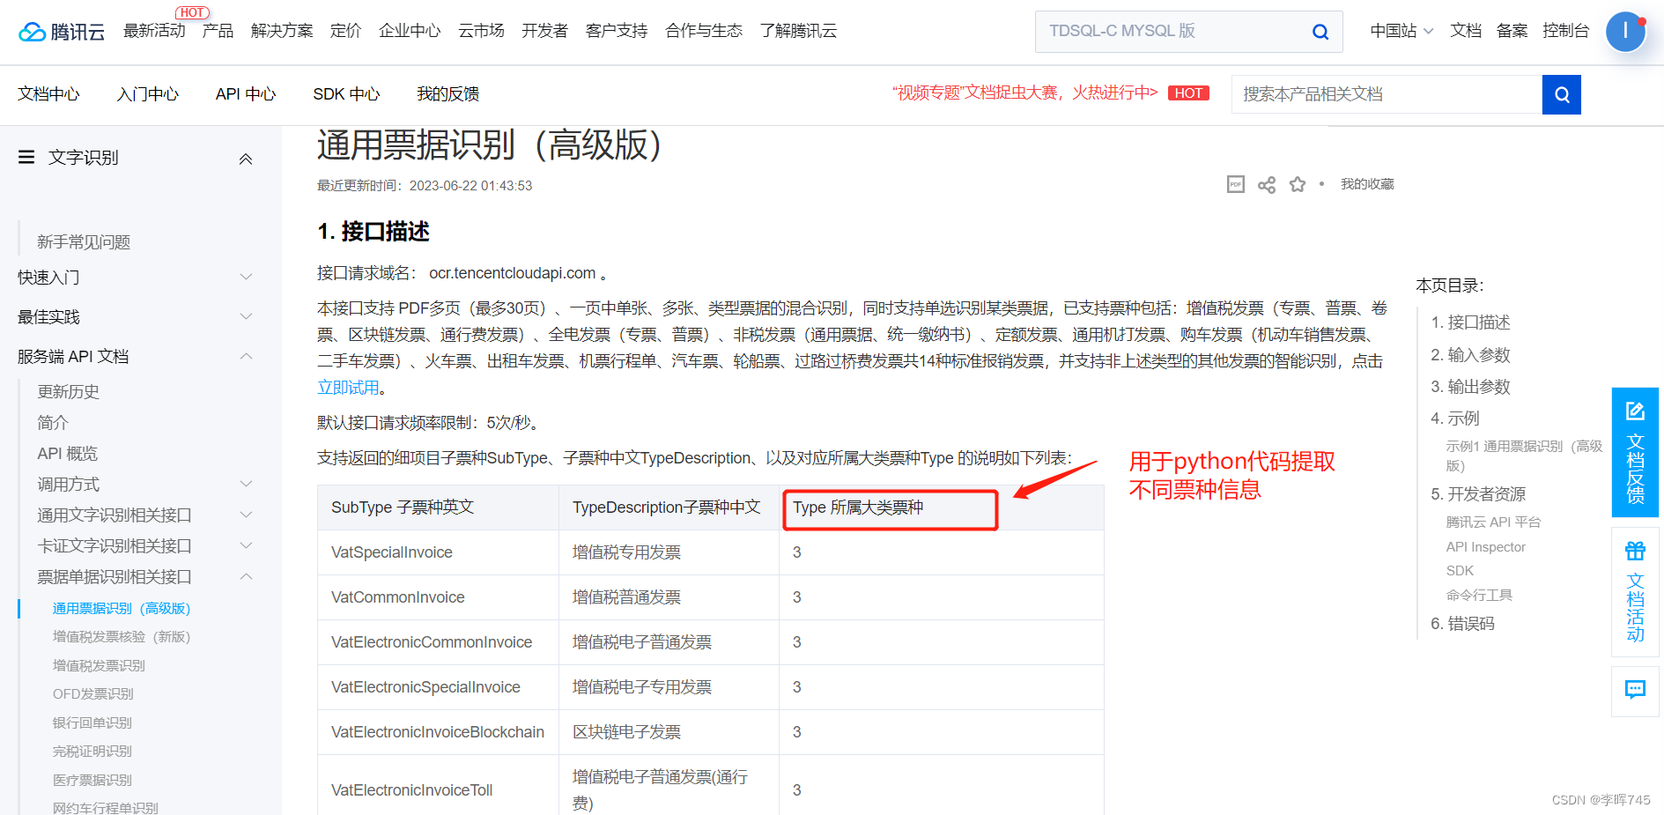Open 新手常见问题 in sidebar

[x=84, y=241]
